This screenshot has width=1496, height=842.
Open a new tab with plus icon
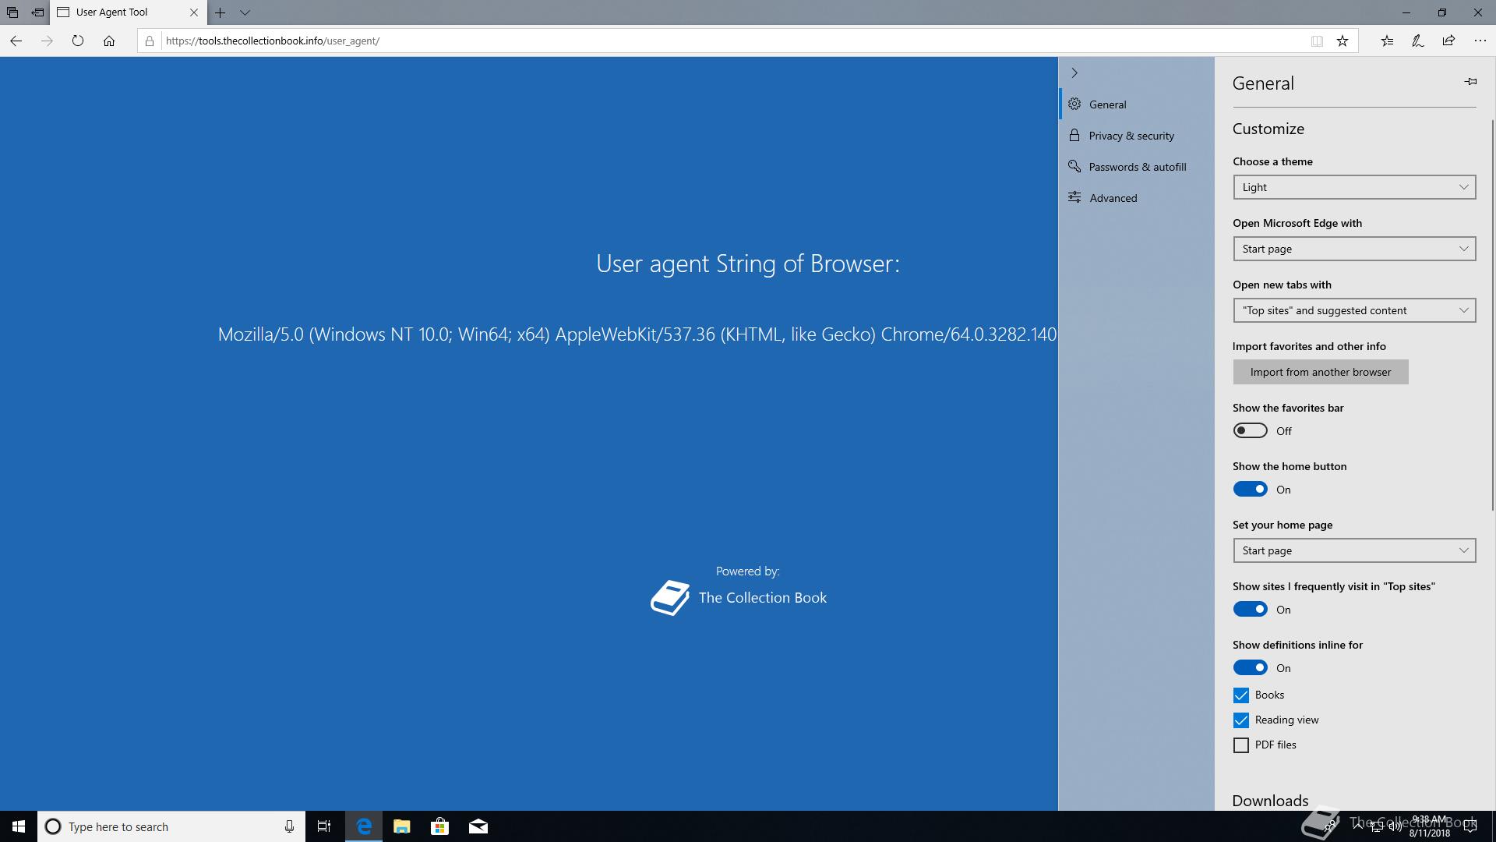point(221,12)
